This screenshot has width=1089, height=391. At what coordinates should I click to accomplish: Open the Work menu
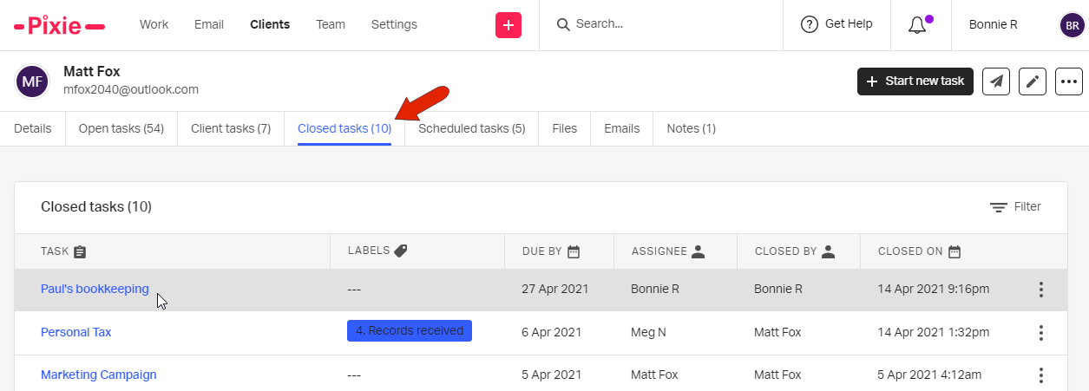tap(154, 25)
